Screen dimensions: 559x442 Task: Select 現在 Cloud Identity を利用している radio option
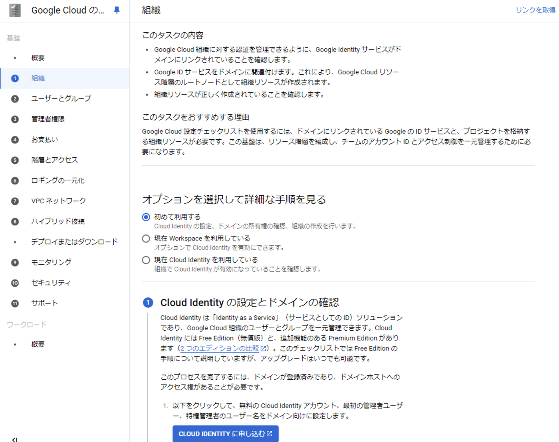(x=146, y=260)
